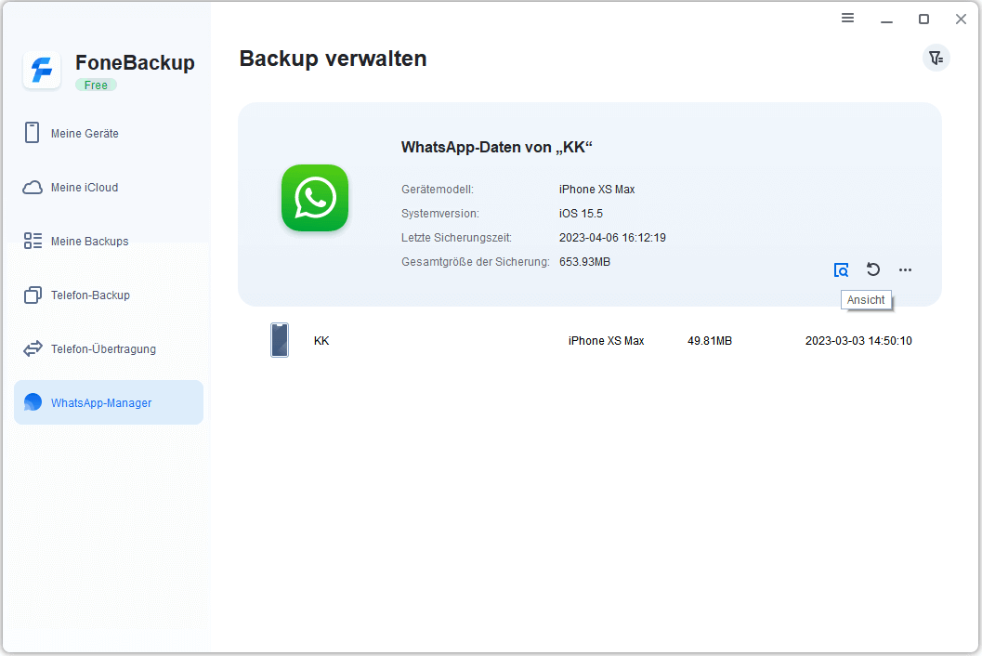Click the cloud icon beside Meine iCloud
Screen dimensions: 982x656
[x=33, y=188]
